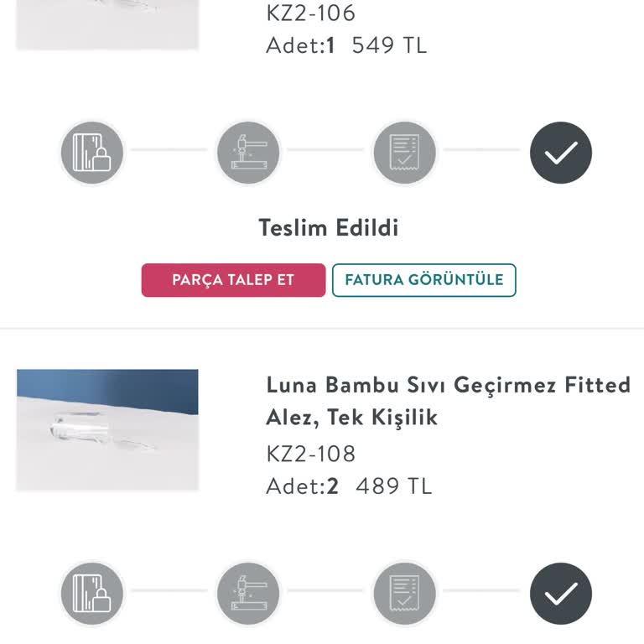The image size is (644, 644).
Task: Click progress line between receipt and checkmark for Luna Bambu
Action: click(482, 590)
